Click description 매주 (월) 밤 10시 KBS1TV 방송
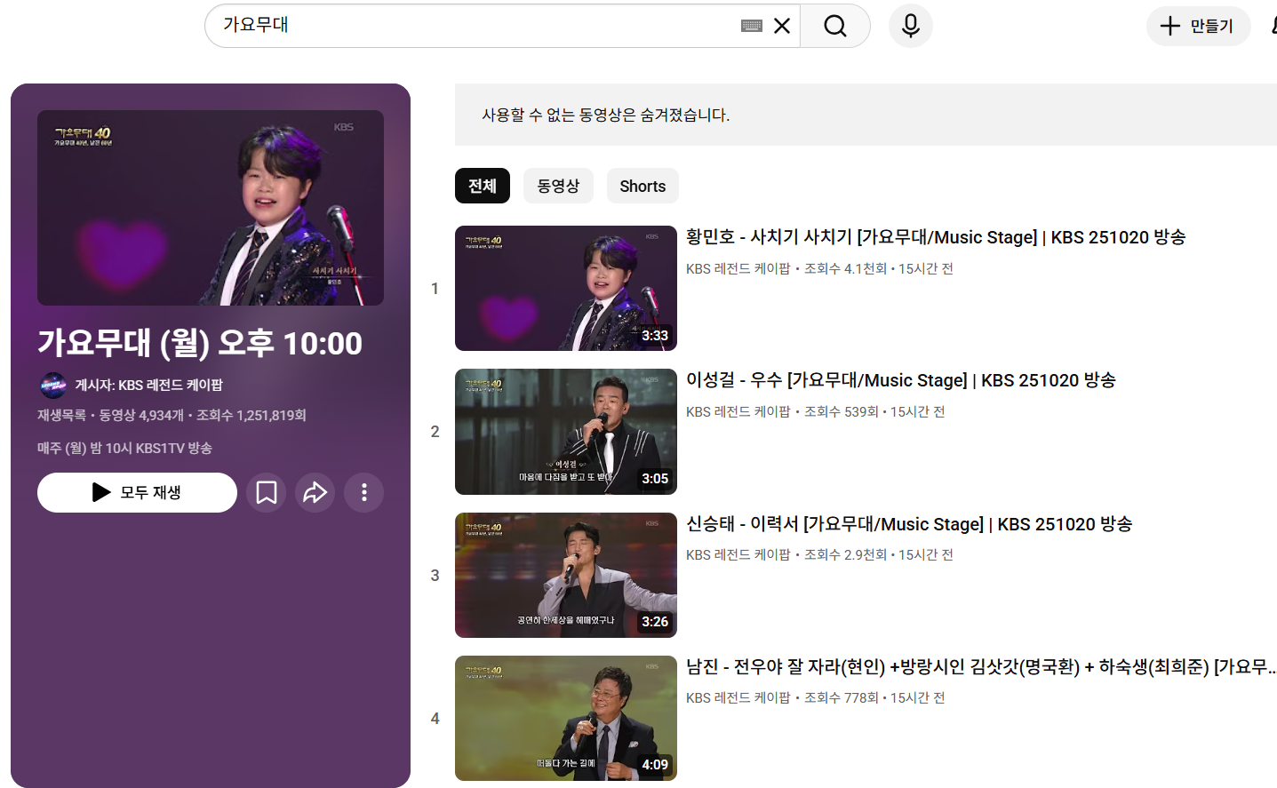The height and width of the screenshot is (788, 1277). (x=124, y=448)
